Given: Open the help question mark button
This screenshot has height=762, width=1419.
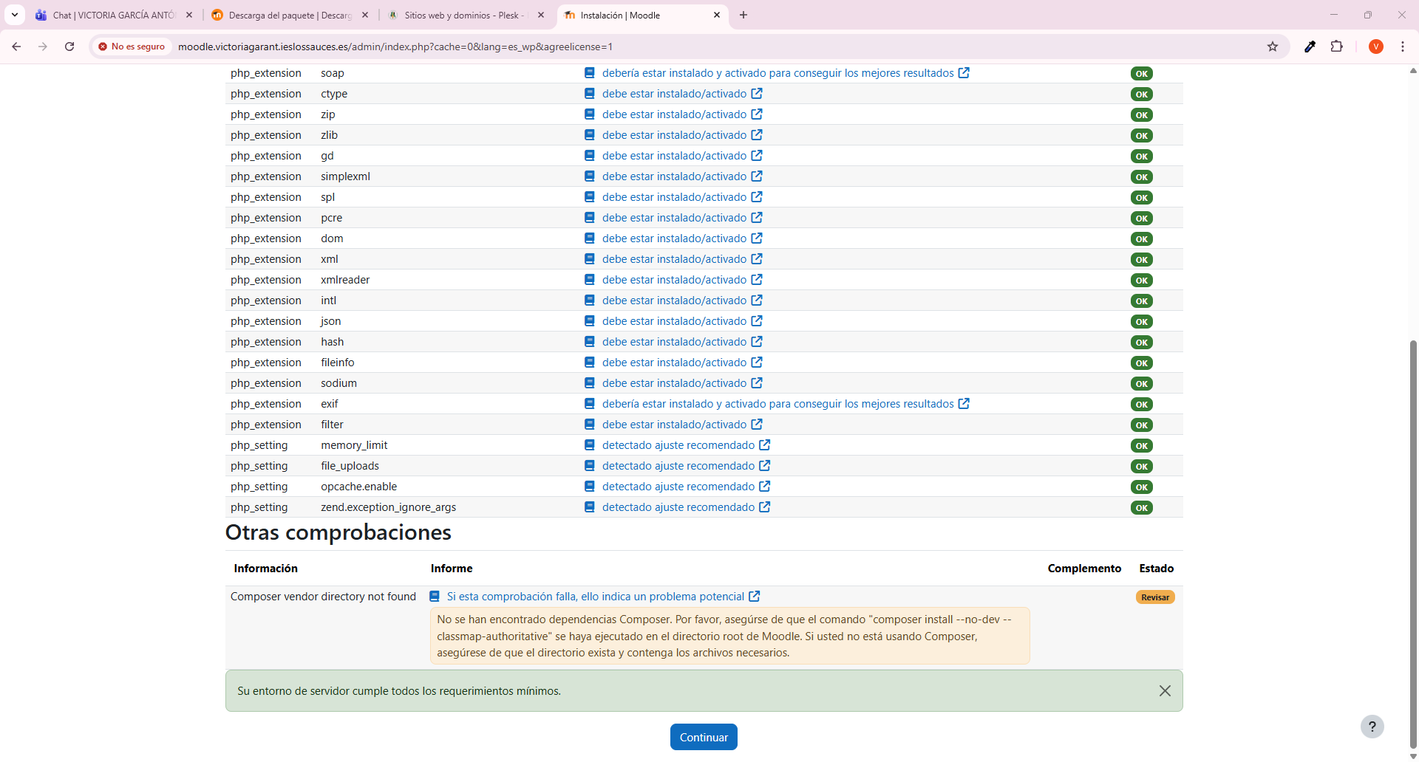Looking at the screenshot, I should coord(1372,727).
